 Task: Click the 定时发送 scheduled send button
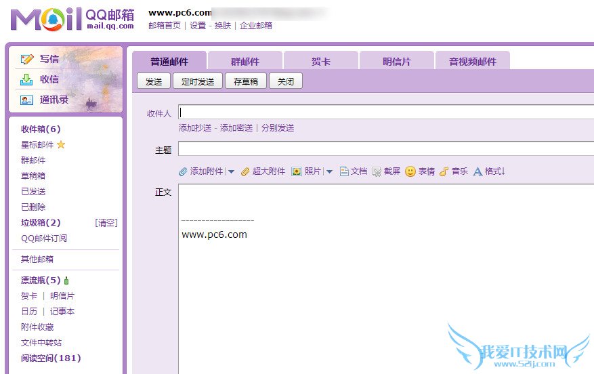click(198, 81)
